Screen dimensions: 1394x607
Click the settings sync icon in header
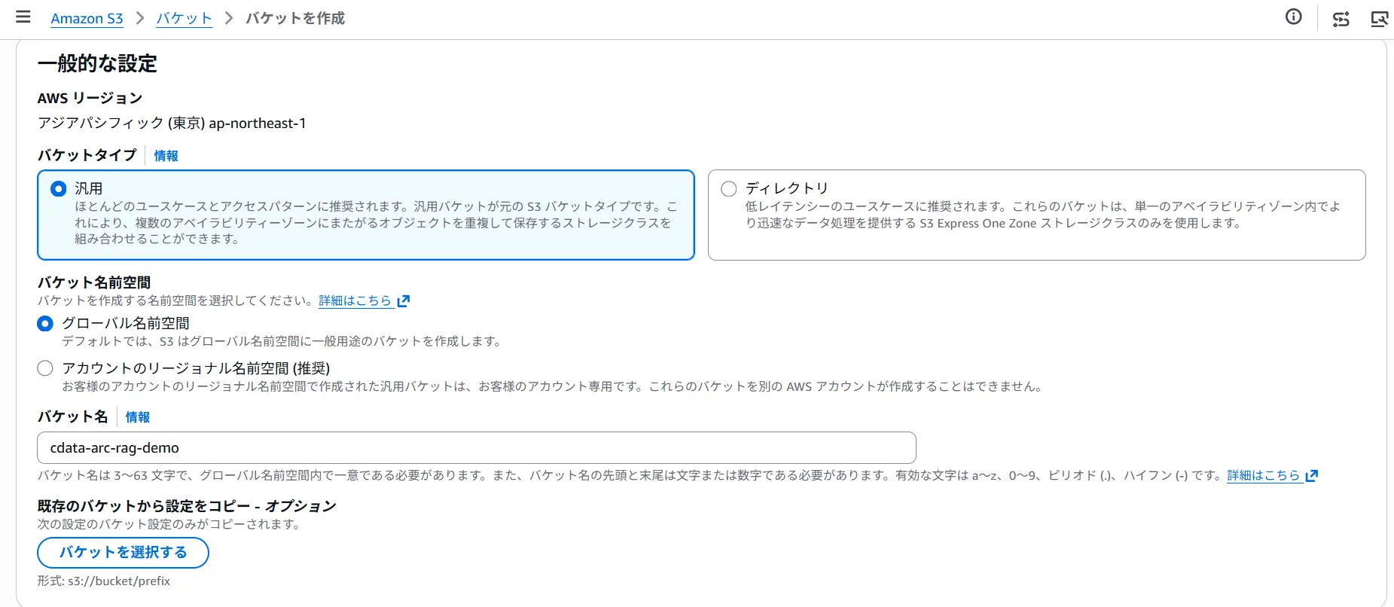[1341, 19]
